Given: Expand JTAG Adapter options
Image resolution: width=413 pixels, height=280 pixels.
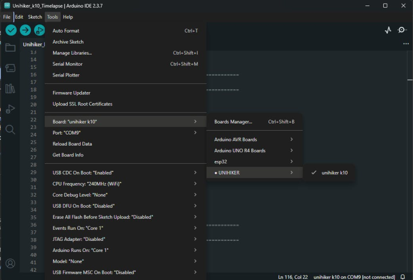Looking at the screenshot, I should (125, 239).
